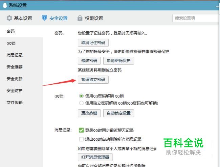Click text 某些服务将用到独立密码
The height and width of the screenshot is (167, 220).
[x=100, y=70]
